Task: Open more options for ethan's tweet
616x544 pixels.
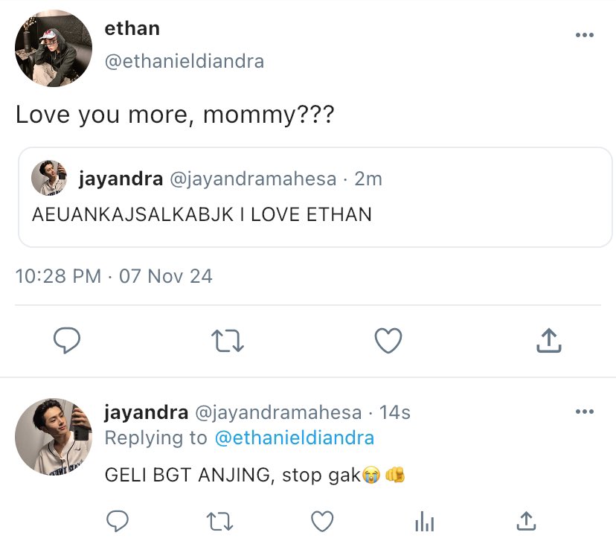Action: 584,35
